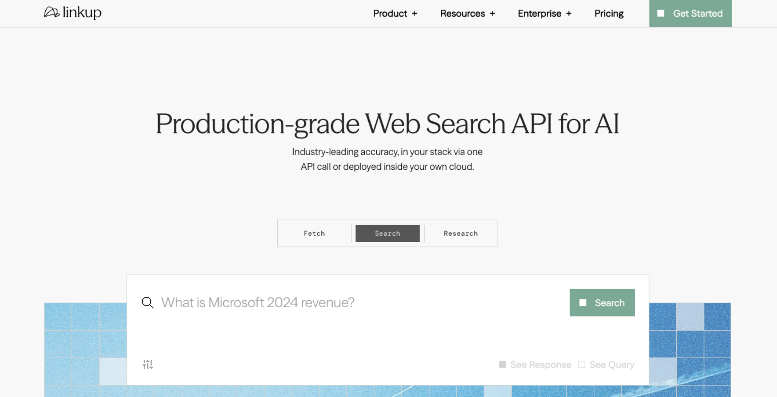Click the magnifying glass icon in search box
The image size is (777, 397).
(147, 302)
